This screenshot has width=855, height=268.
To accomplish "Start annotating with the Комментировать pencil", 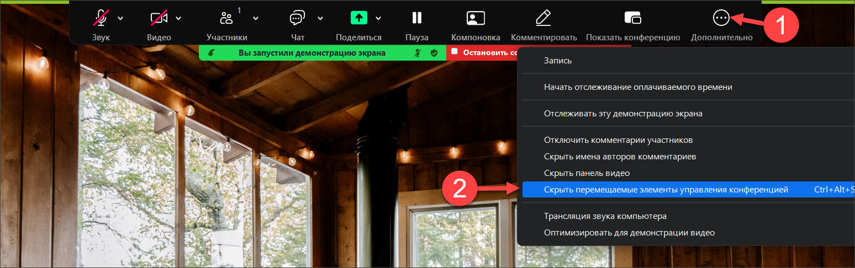I will 543,19.
